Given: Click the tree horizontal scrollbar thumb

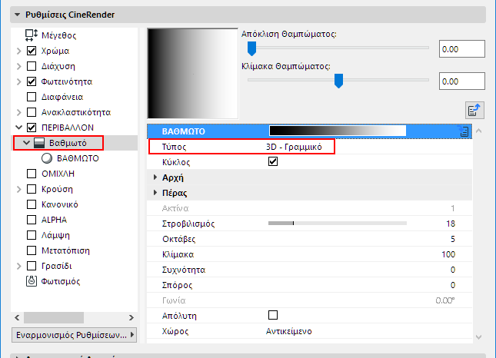Looking at the screenshot, I should (x=54, y=317).
